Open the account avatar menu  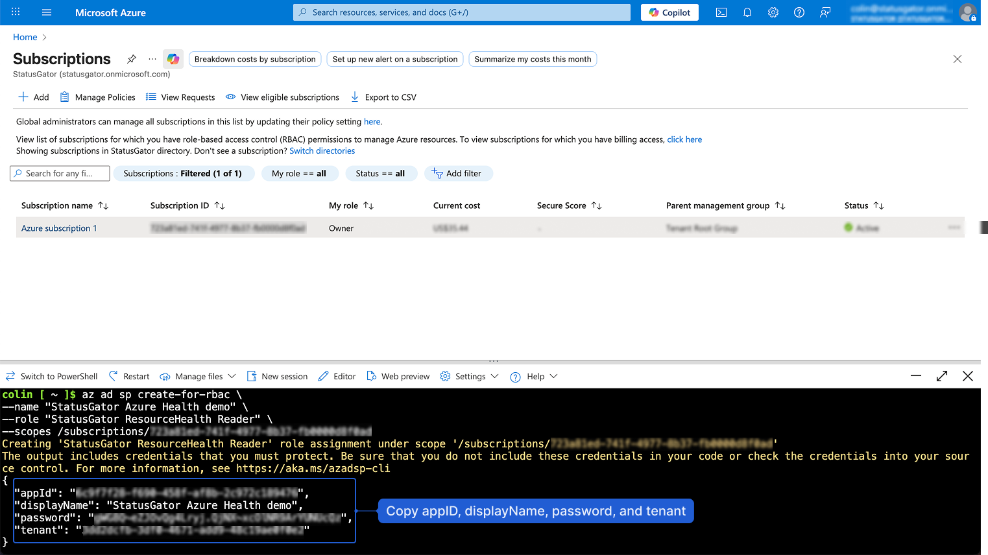968,12
